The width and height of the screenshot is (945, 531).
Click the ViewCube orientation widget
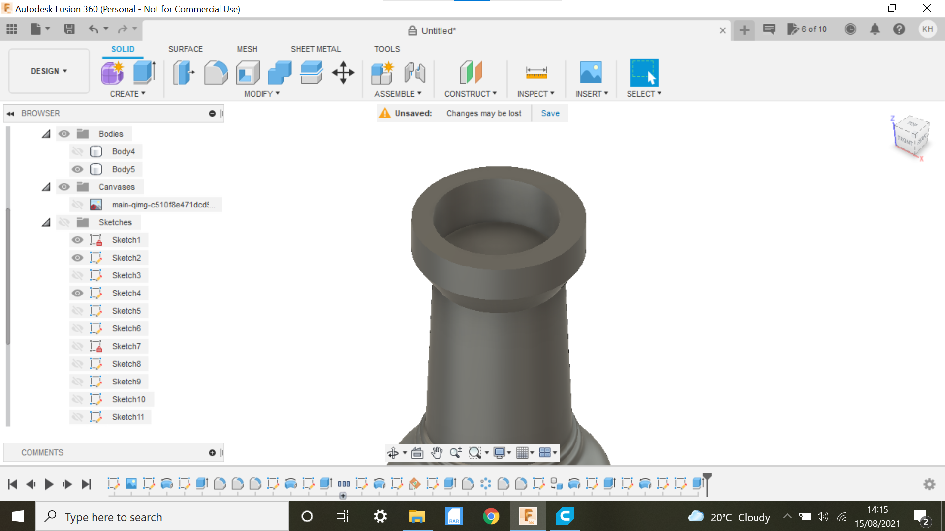911,138
